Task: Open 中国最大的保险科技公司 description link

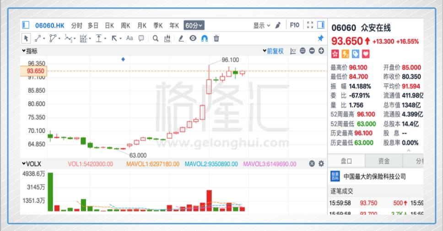Action: click(375, 177)
